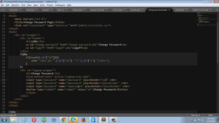Image resolution: width=219 pixels, height=123 pixels.
Task: Switch to the signup.php tab
Action: [x=77, y=10]
